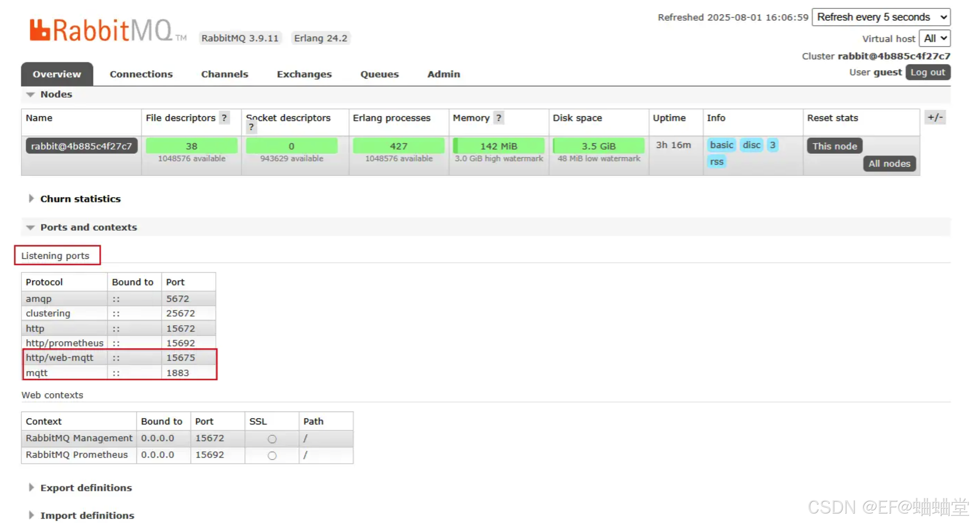Go to the Channels tab
Image resolution: width=971 pixels, height=523 pixels.
pos(225,74)
